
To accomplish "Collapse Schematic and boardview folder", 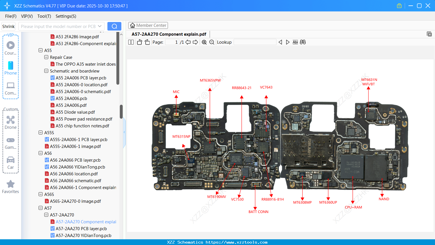I will pos(46,71).
